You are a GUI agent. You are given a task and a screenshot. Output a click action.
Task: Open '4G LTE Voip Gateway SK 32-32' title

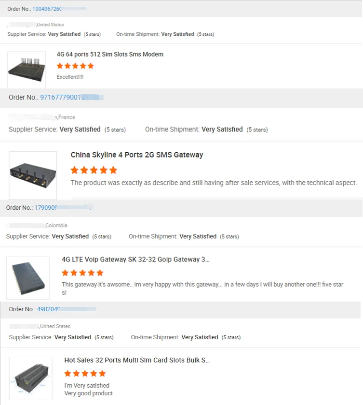tap(135, 259)
